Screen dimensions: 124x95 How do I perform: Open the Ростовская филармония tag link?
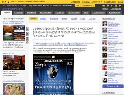pos(85,43)
